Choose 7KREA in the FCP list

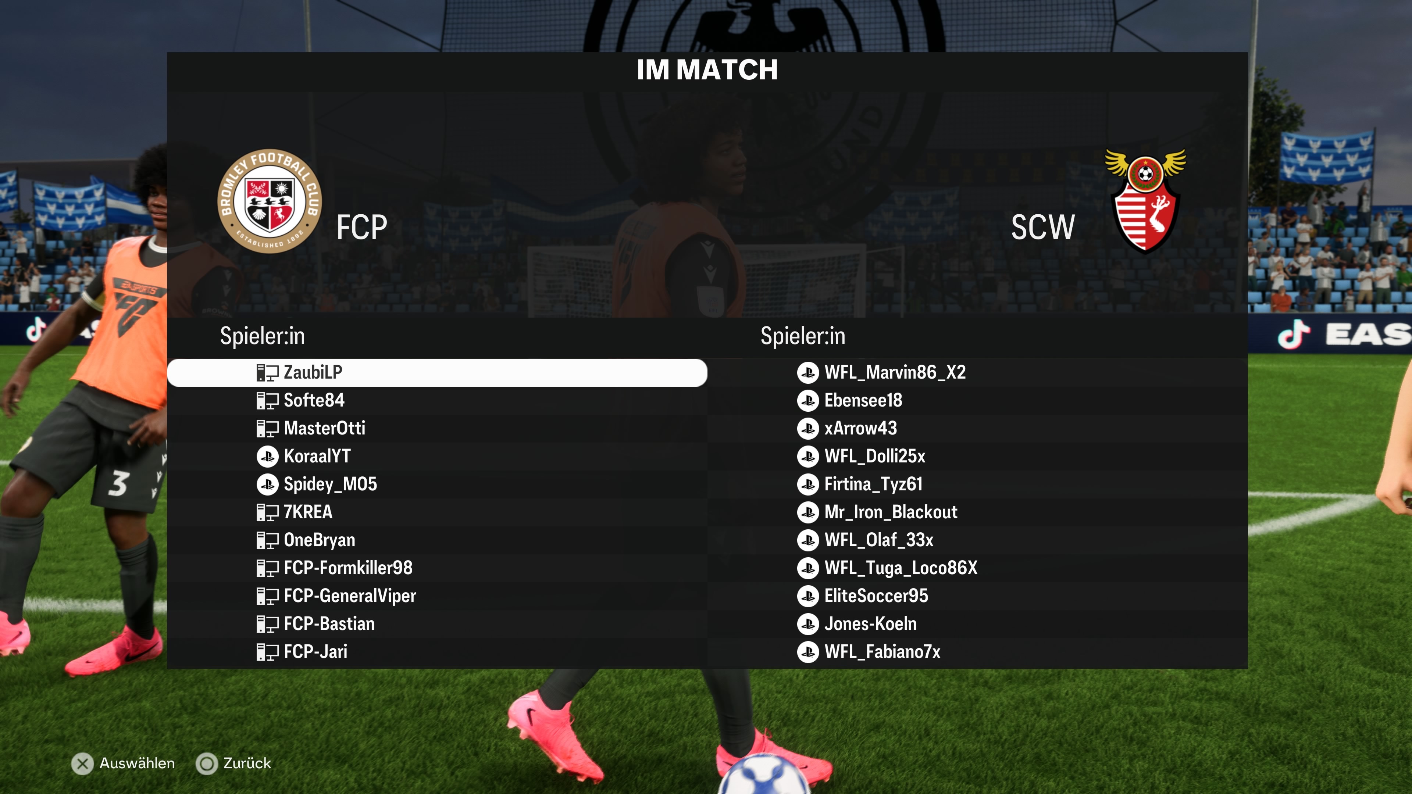[437, 512]
